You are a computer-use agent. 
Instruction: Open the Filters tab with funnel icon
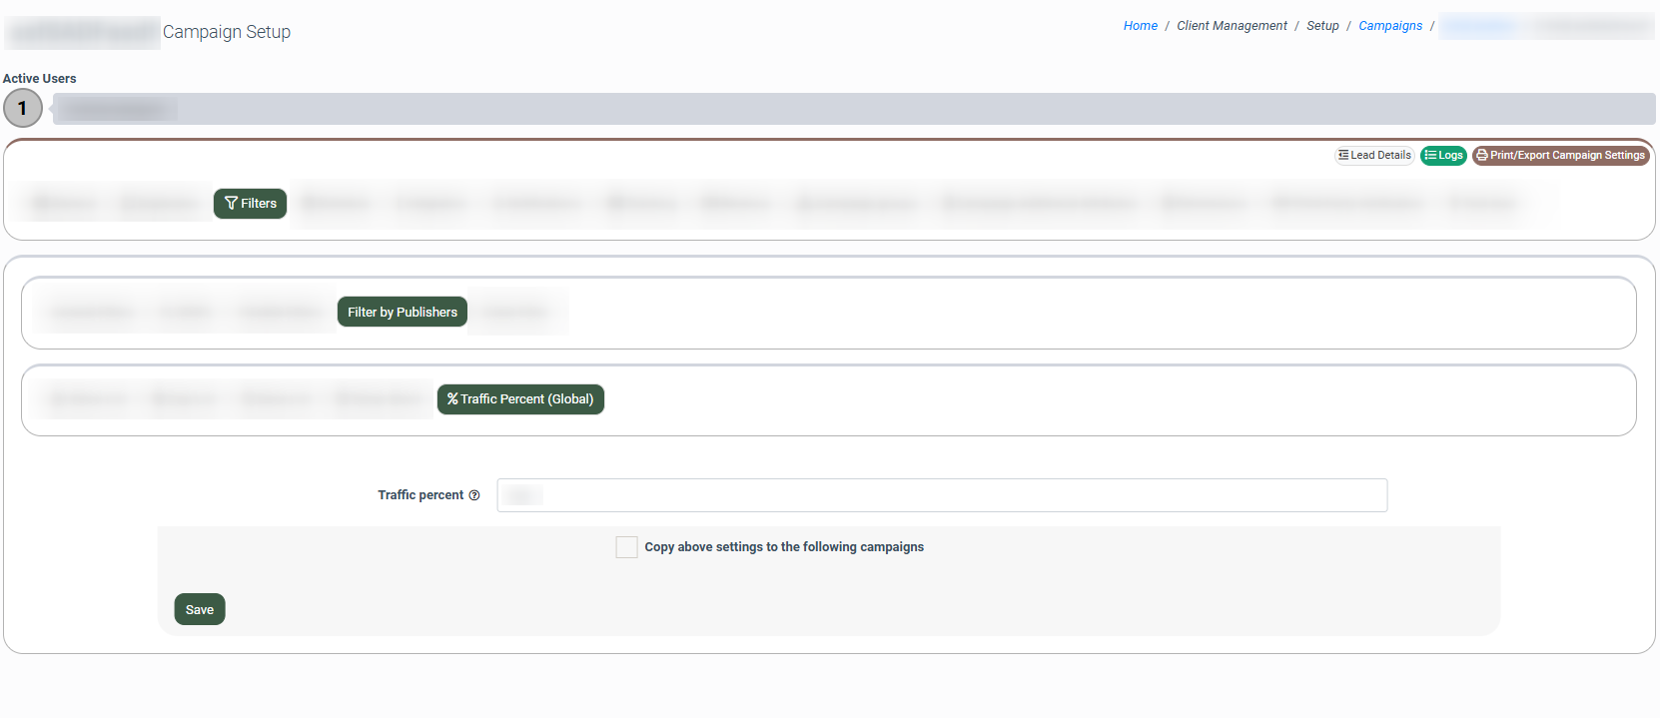click(x=250, y=204)
